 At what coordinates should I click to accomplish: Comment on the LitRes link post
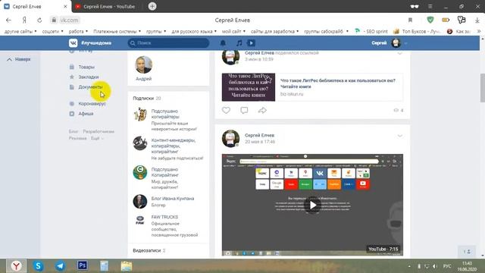pos(244,110)
